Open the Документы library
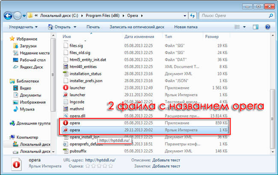 [30, 95]
